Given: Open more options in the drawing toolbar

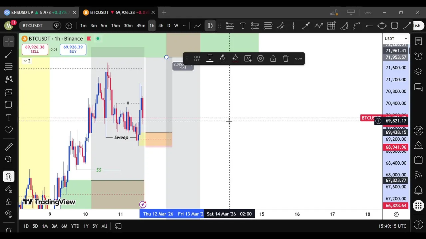Looking at the screenshot, I should [299, 59].
